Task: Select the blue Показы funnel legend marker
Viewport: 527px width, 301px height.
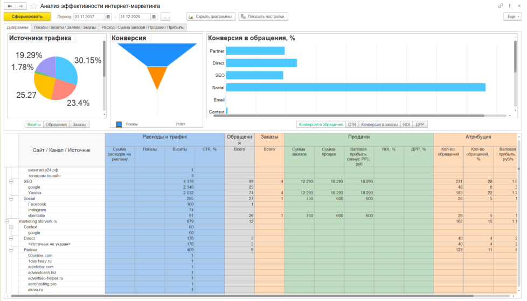Action: (x=119, y=124)
